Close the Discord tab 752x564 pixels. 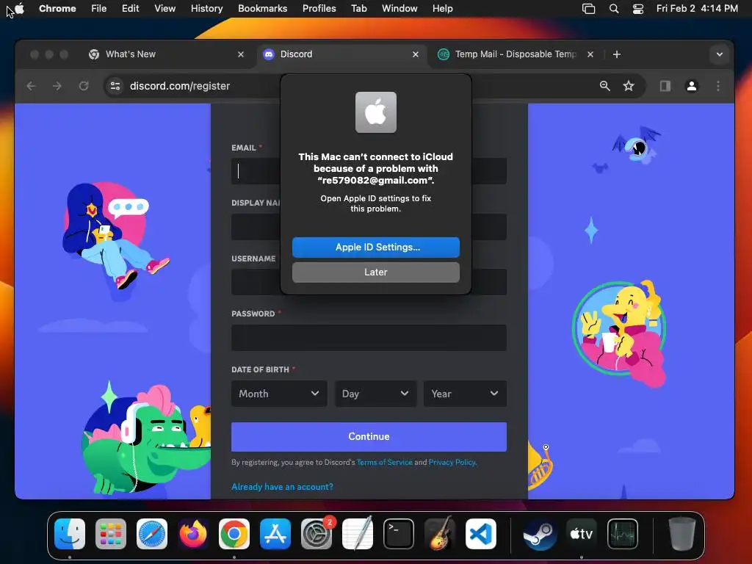tap(416, 54)
